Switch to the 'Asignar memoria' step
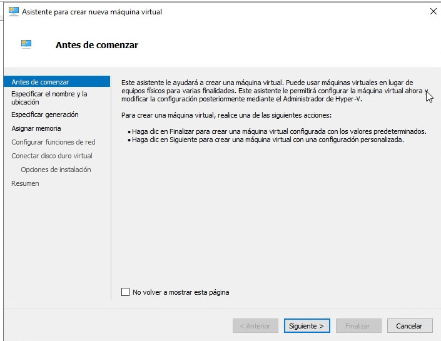This screenshot has height=341, width=441. 36,128
